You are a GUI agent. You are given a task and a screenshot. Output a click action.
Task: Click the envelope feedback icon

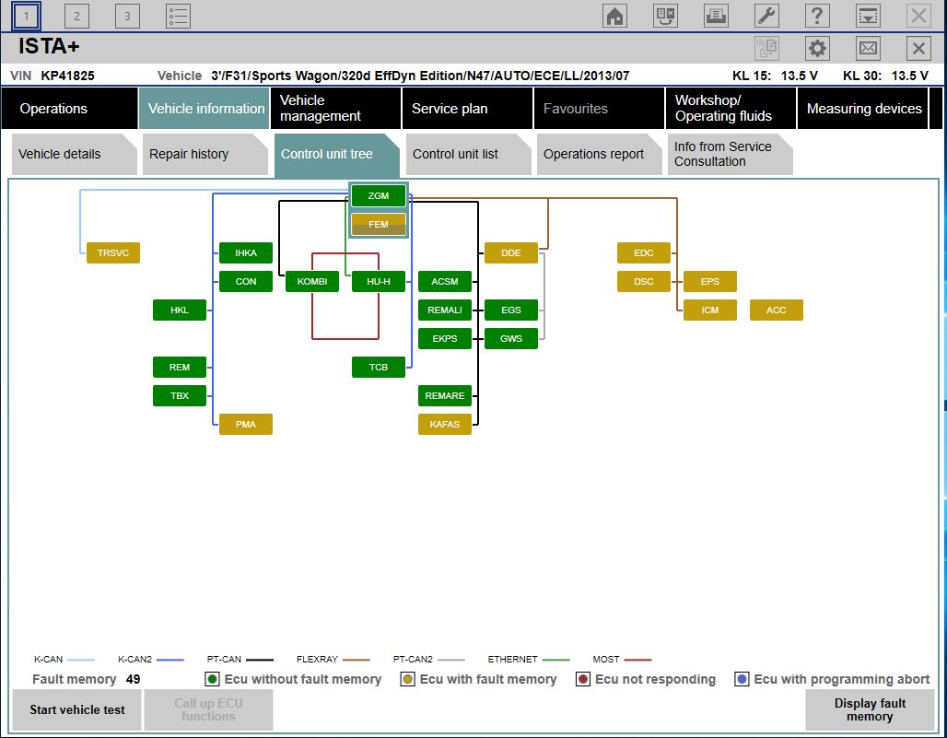[868, 49]
